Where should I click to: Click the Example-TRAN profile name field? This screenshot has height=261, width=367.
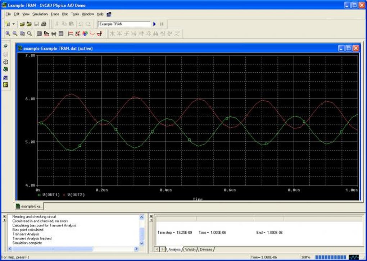click(124, 24)
